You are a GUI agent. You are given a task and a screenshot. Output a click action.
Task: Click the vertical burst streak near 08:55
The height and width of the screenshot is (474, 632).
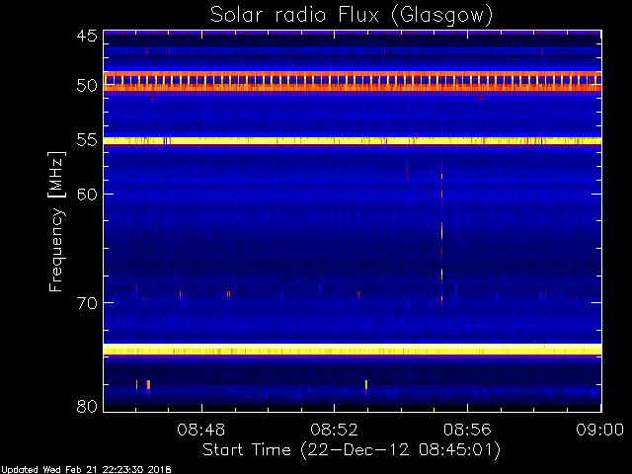[441, 236]
